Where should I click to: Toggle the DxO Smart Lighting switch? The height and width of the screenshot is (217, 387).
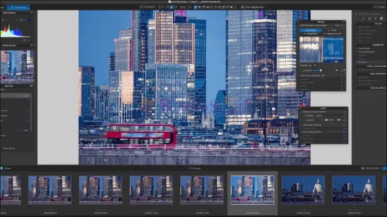[344, 125]
